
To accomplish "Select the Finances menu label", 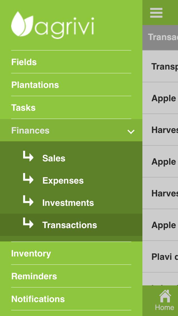I will pyautogui.click(x=30, y=130).
